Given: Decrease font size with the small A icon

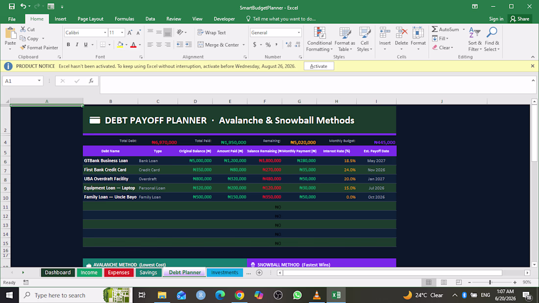Looking at the screenshot, I should tap(139, 33).
